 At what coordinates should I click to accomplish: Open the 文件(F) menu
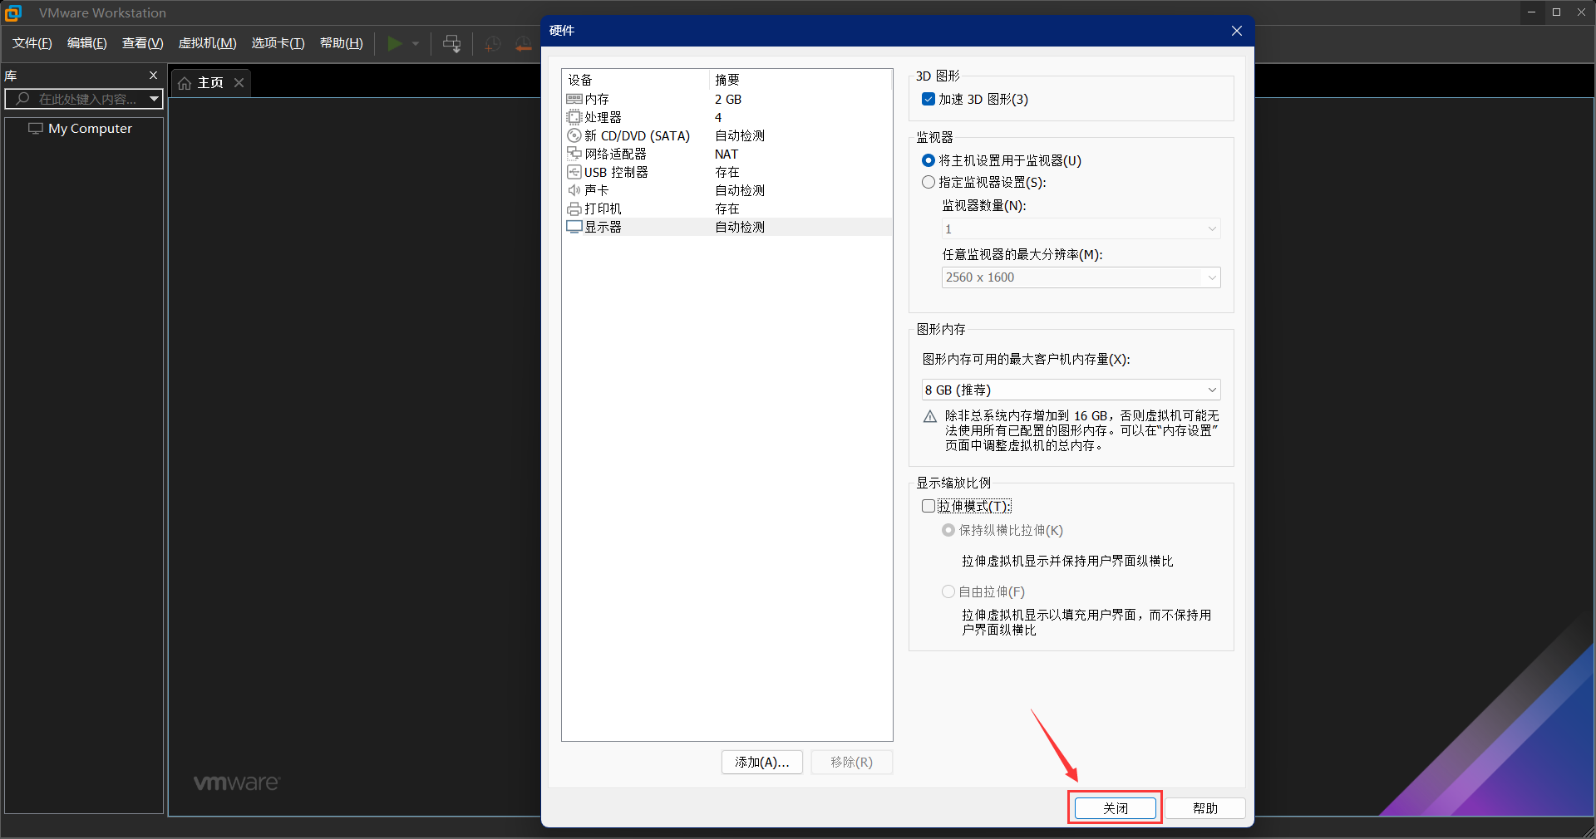[32, 43]
